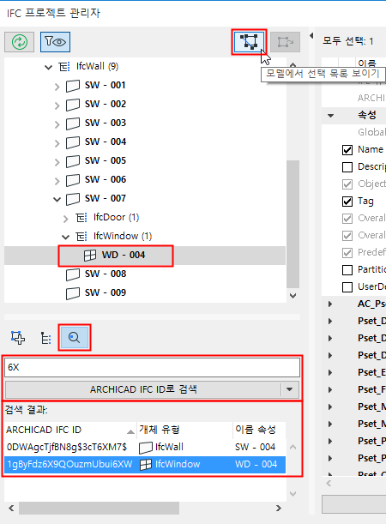The height and width of the screenshot is (524, 386).
Task: Click the bottom horizontal scrollbar thumb
Action: tap(99, 509)
